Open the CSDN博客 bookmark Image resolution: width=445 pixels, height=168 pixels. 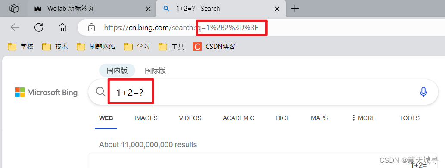pyautogui.click(x=214, y=46)
